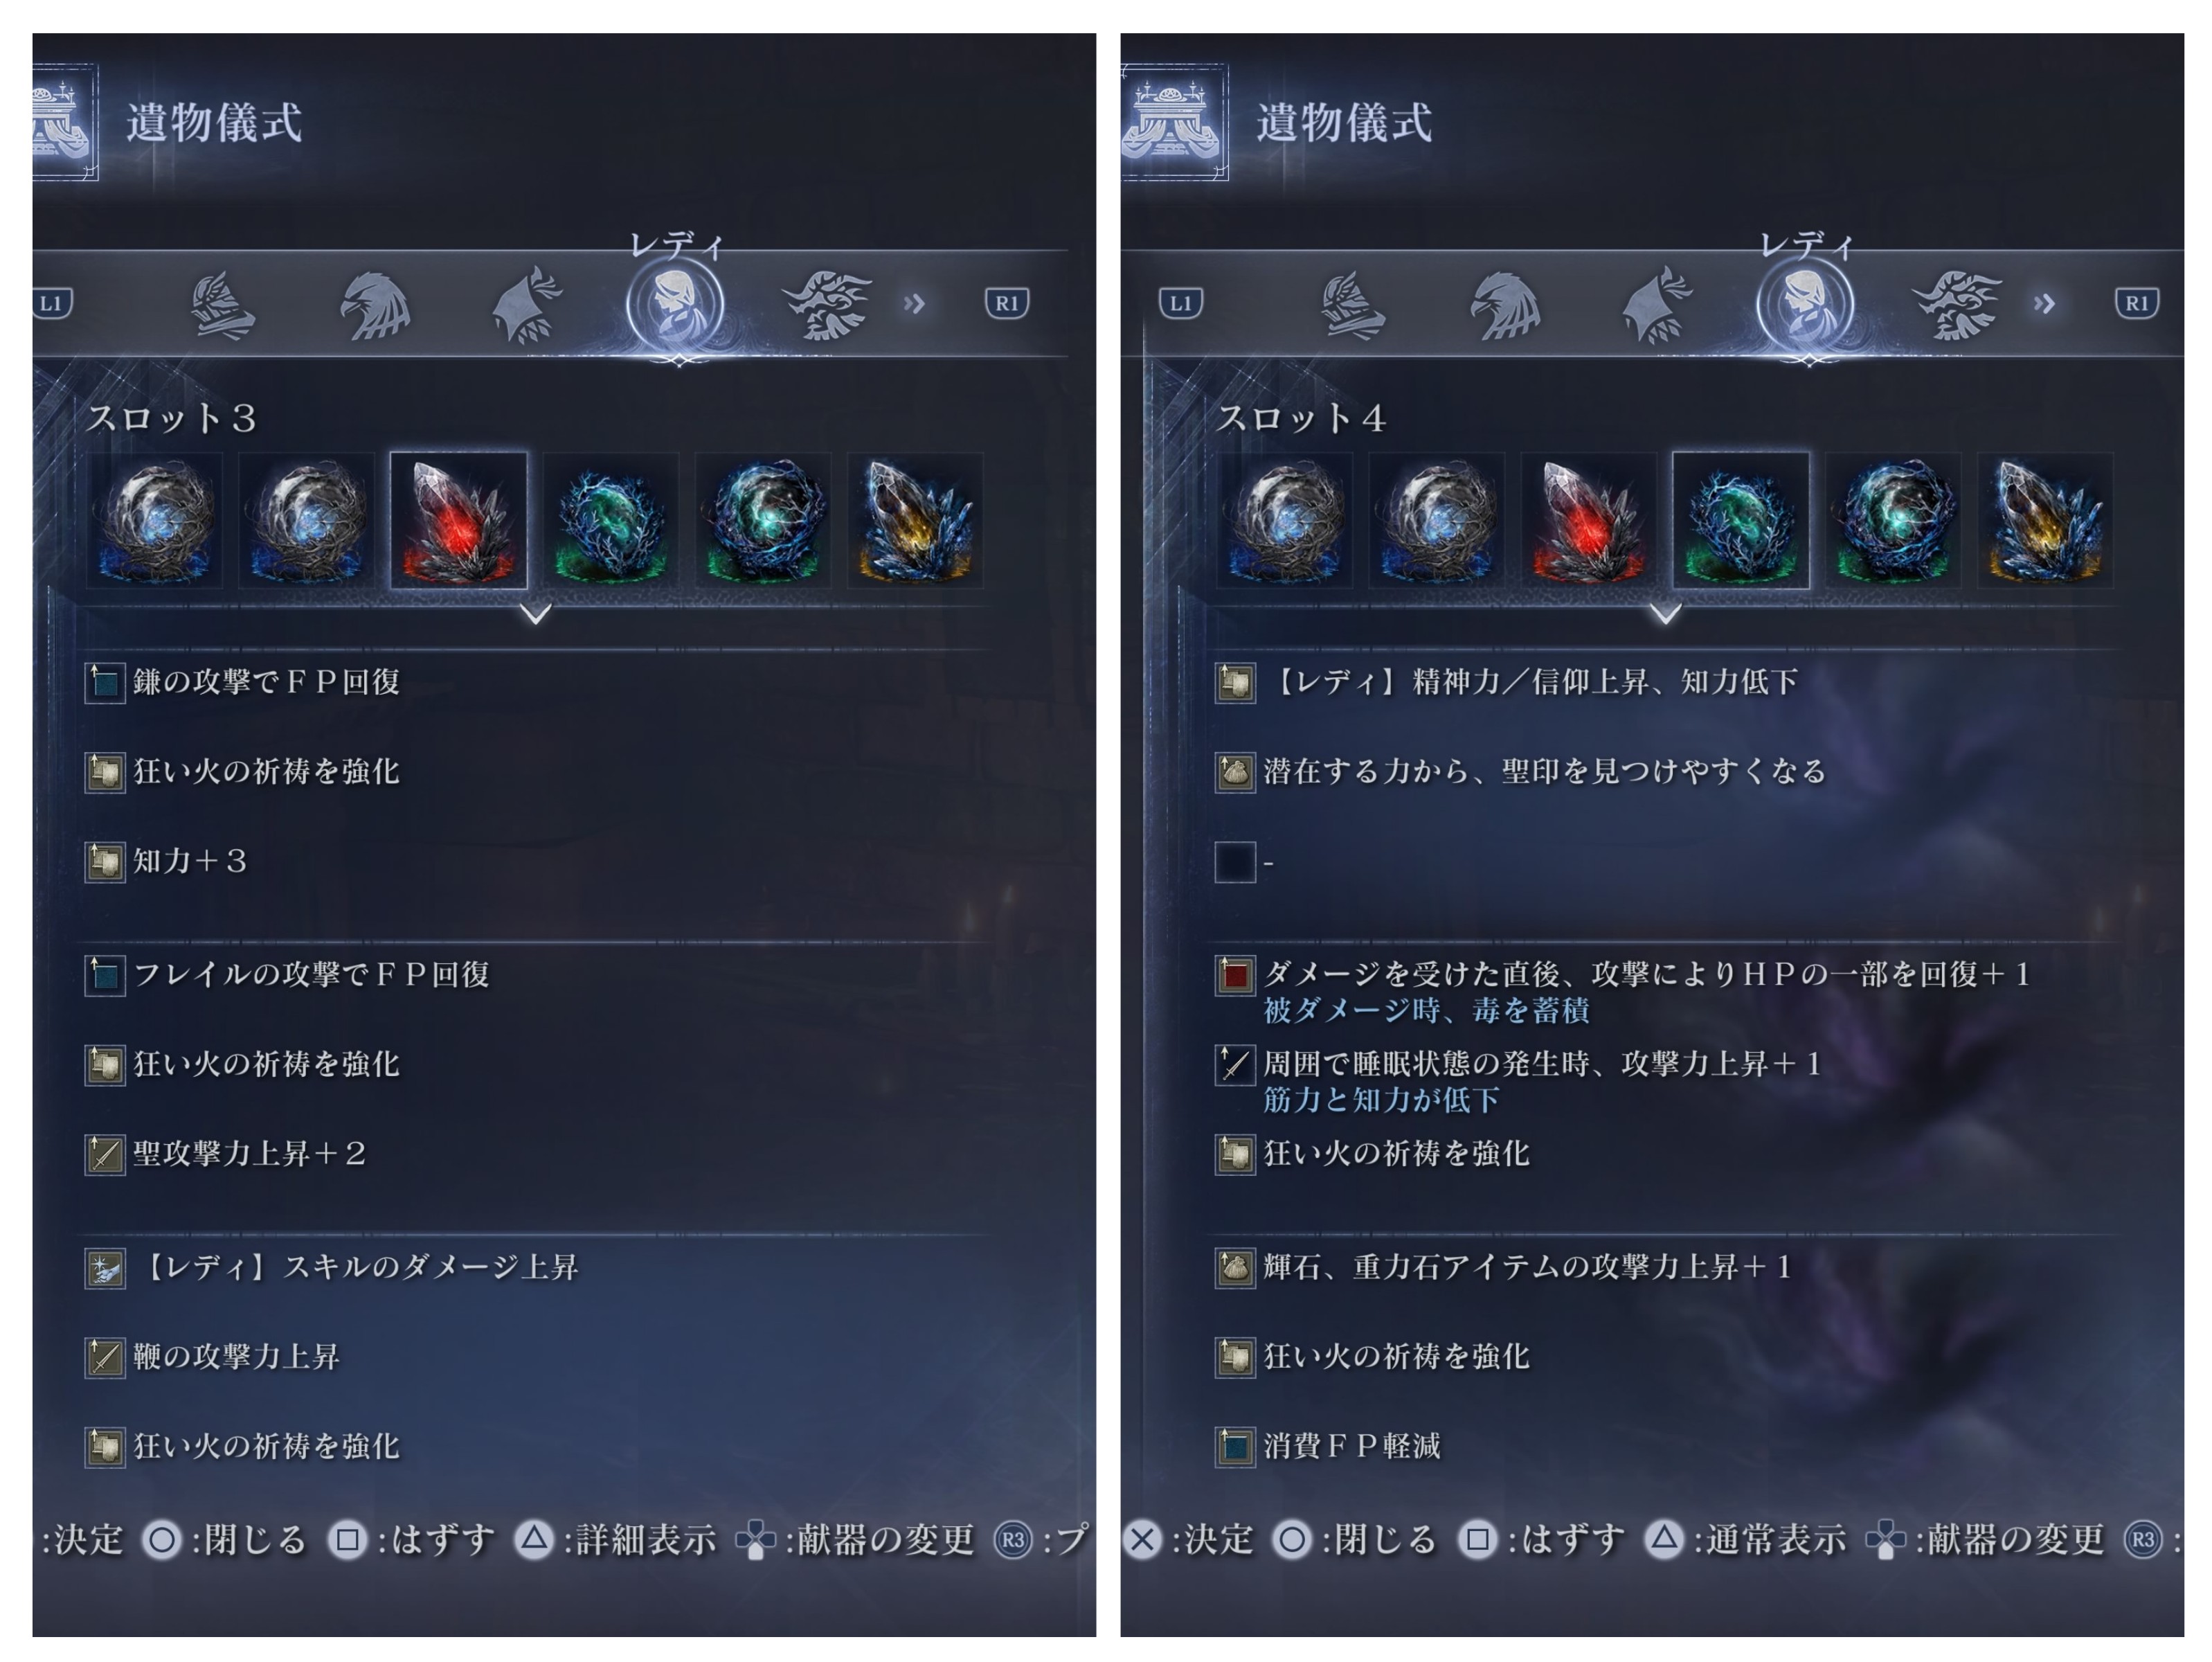Expand relic details chevron under スロット3
Screen dimensions: 2212x1662
(536, 613)
